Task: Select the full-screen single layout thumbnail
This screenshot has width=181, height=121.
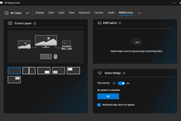Action: [14, 70]
